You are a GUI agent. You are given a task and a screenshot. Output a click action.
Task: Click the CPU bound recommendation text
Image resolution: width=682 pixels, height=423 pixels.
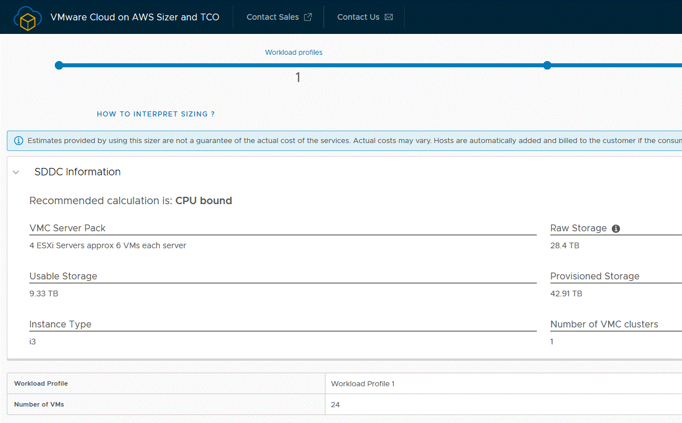tap(203, 201)
